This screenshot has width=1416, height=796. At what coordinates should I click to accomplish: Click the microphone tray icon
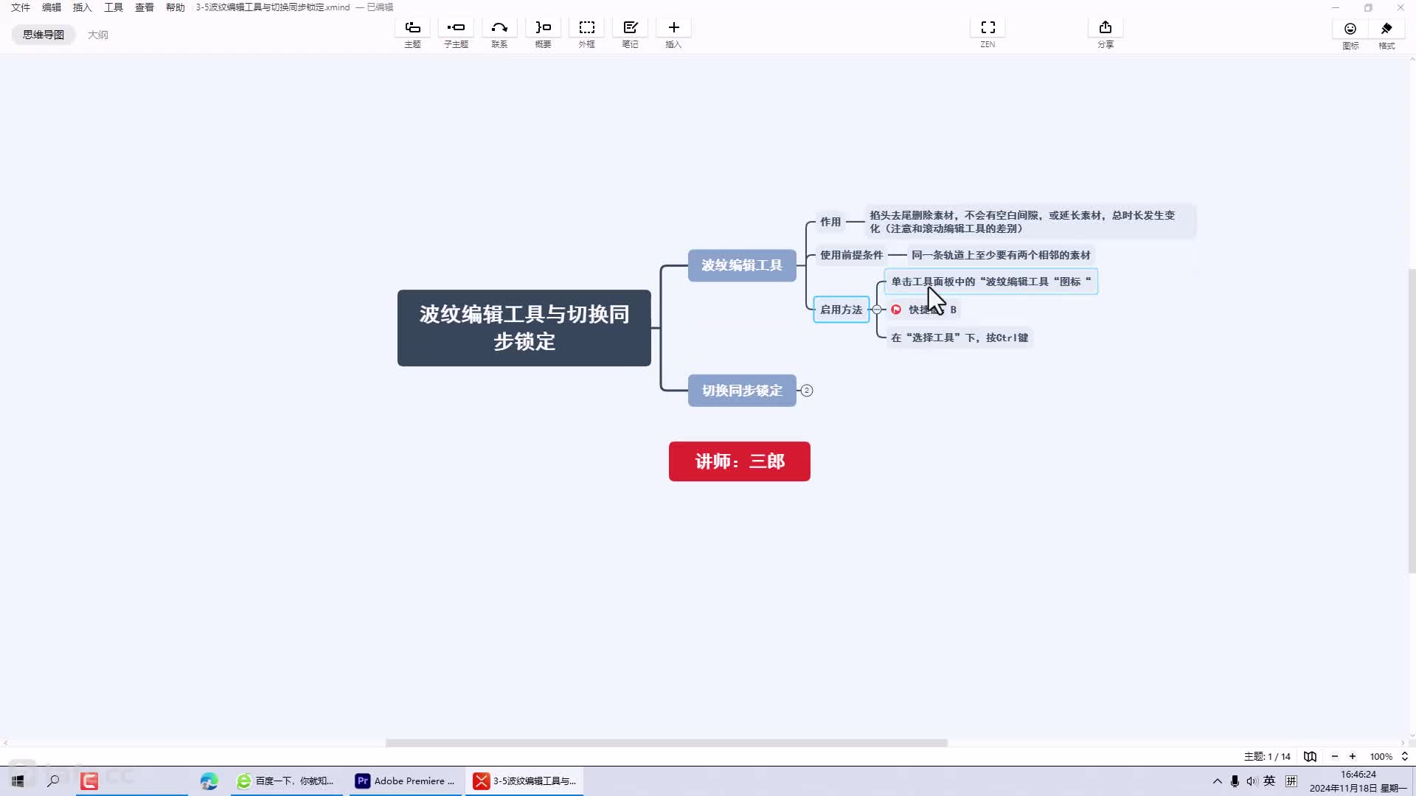[1235, 781]
